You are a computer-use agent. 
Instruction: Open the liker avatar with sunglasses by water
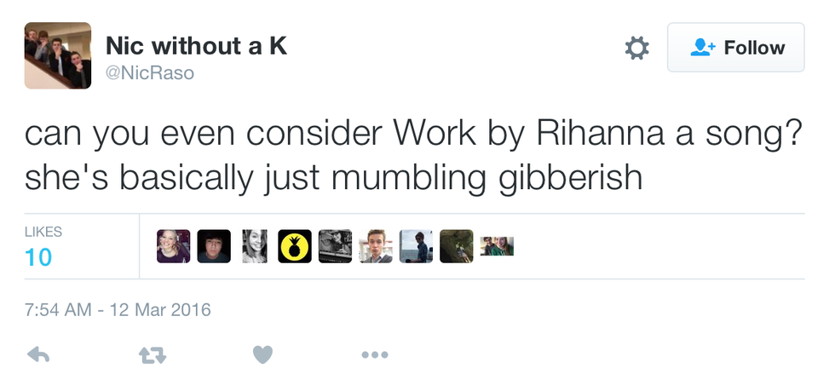[x=416, y=246]
